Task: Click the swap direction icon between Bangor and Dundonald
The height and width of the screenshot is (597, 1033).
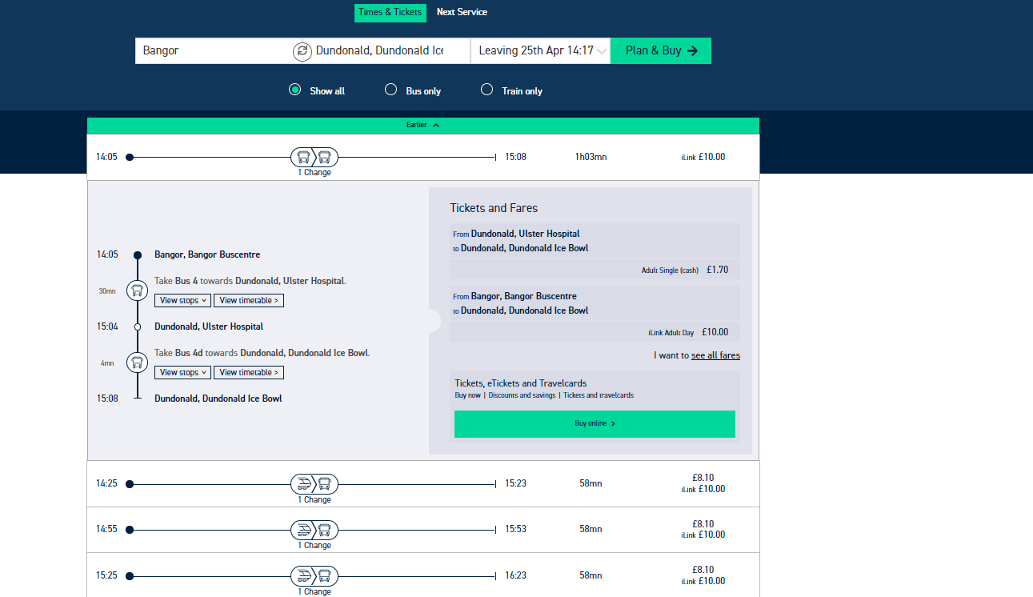Action: point(302,50)
